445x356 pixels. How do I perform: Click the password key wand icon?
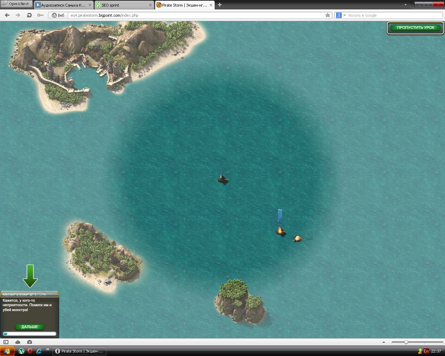[x=40, y=15]
